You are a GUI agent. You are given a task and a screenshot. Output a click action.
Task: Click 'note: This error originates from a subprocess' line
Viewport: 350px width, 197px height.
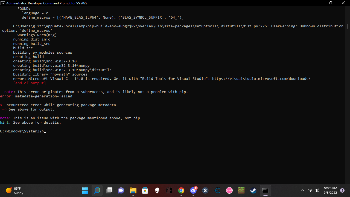(96, 92)
